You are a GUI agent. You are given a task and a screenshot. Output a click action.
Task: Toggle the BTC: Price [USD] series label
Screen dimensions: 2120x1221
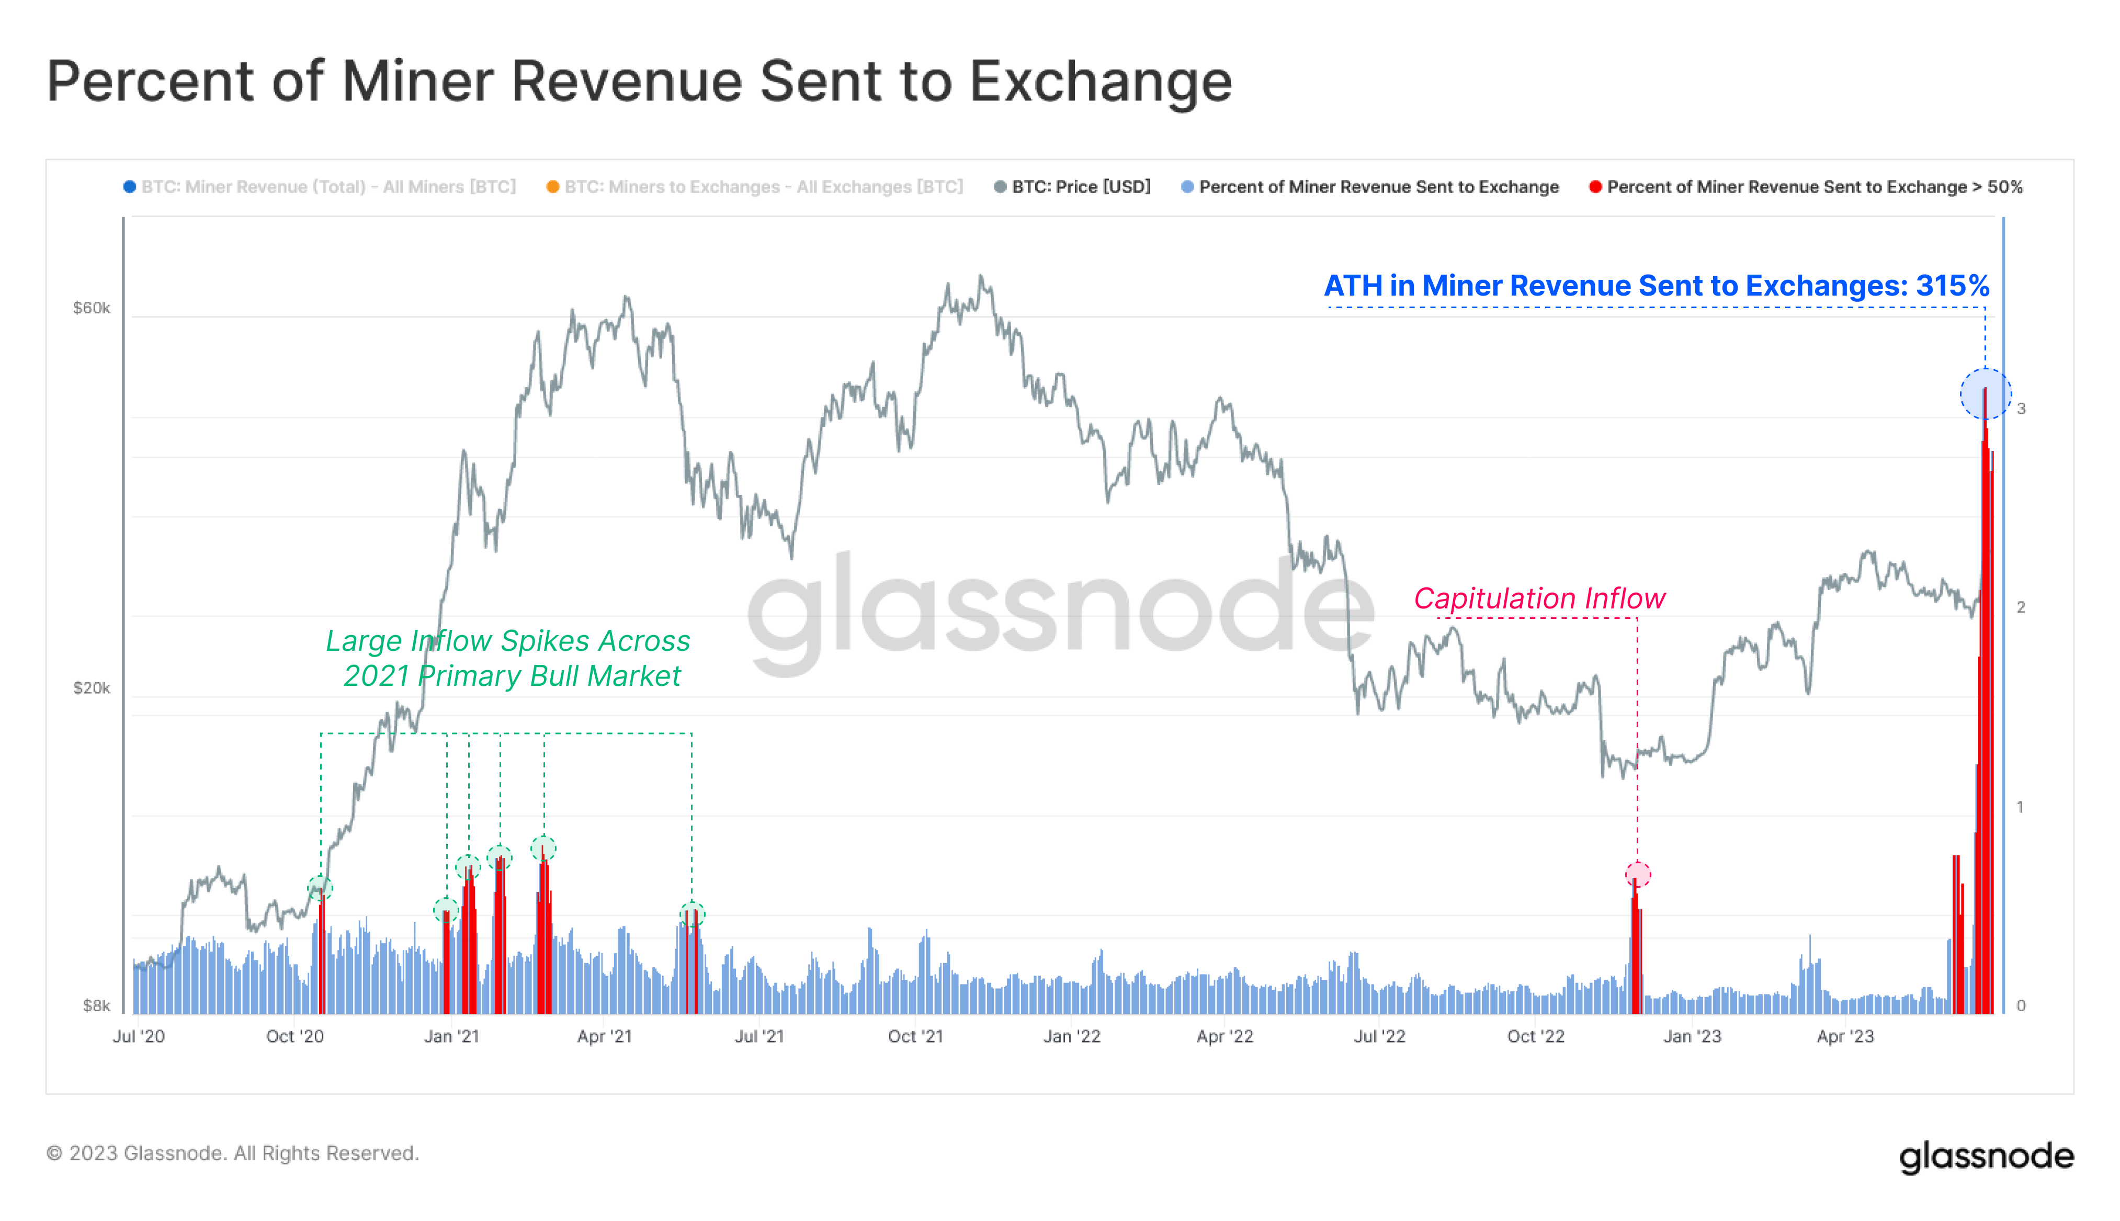tap(1081, 187)
